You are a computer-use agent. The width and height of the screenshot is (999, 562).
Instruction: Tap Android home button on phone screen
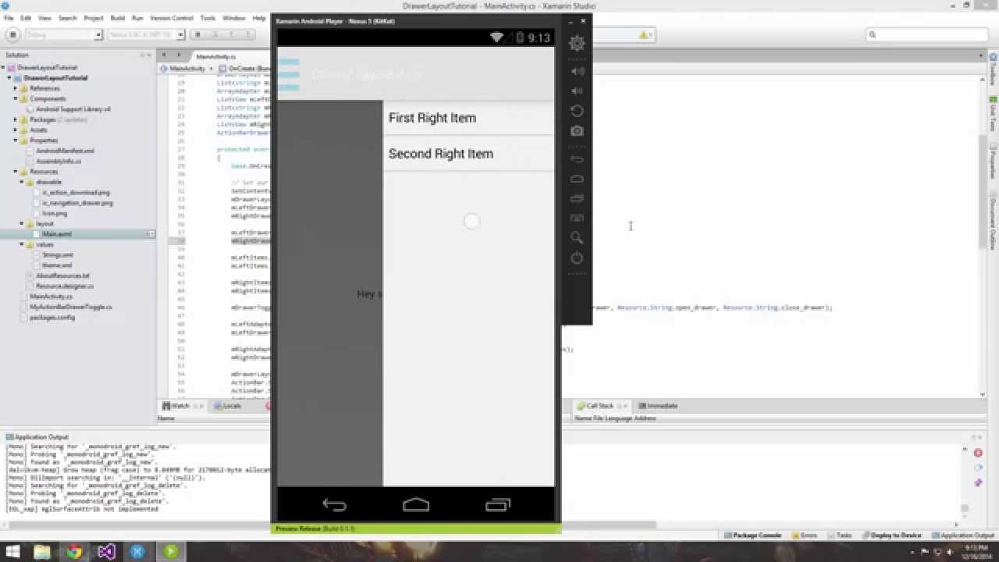click(x=416, y=505)
